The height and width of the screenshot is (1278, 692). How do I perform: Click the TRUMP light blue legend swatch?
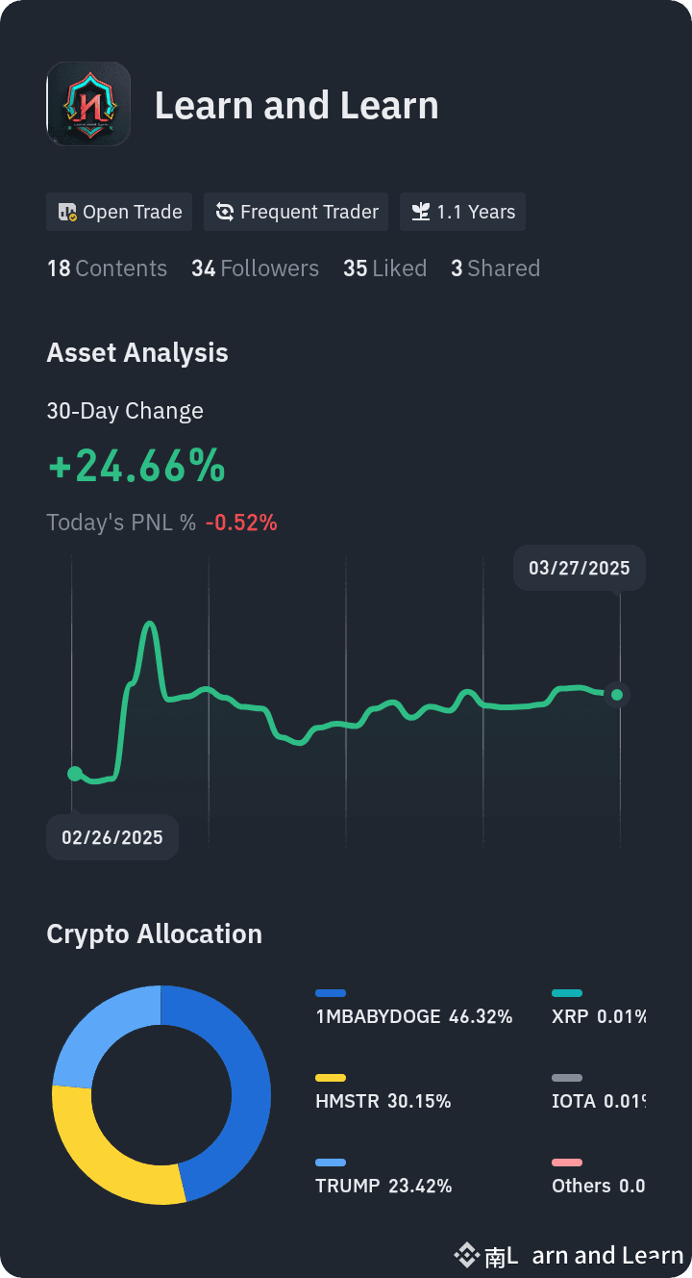coord(331,1163)
